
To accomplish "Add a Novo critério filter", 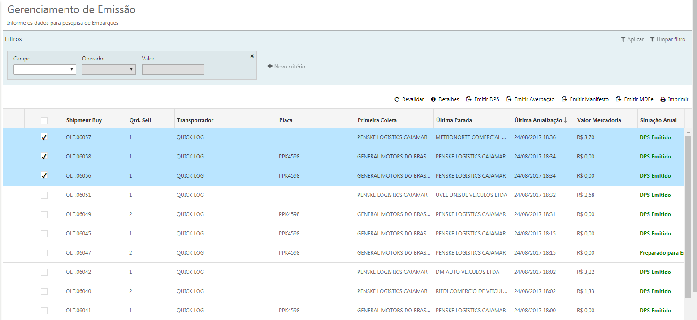I will (x=286, y=67).
